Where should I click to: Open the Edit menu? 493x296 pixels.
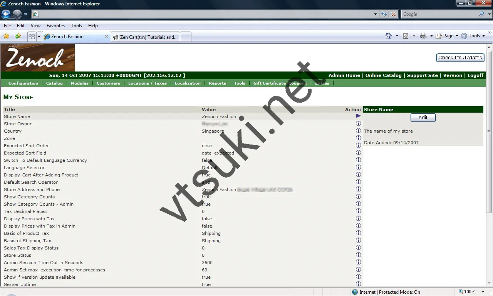21,26
